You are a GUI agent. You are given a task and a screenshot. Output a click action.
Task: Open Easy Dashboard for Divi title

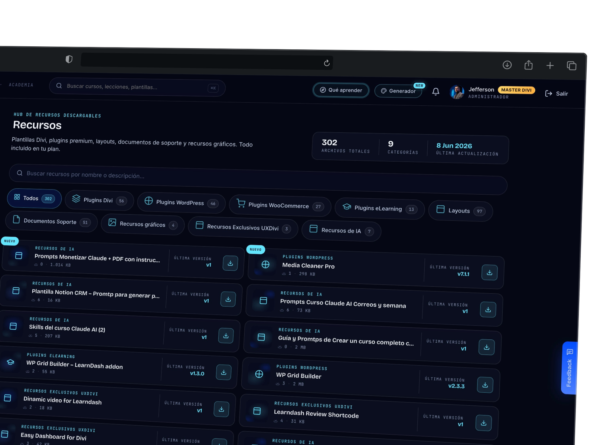(x=53, y=436)
